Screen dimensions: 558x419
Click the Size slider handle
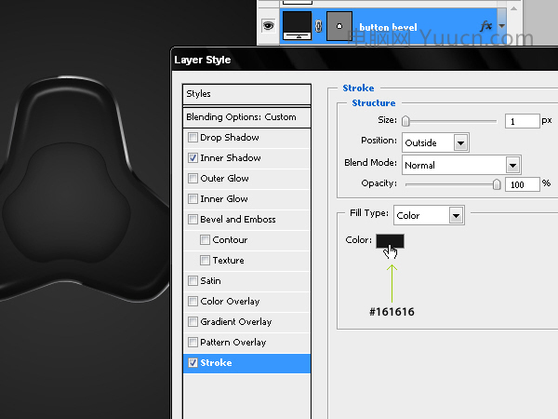click(405, 121)
